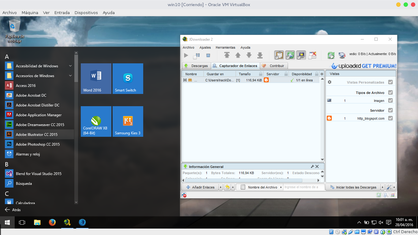Image resolution: width=418 pixels, height=235 pixels.
Task: Click the yellow undo arrow button
Action: (x=227, y=187)
